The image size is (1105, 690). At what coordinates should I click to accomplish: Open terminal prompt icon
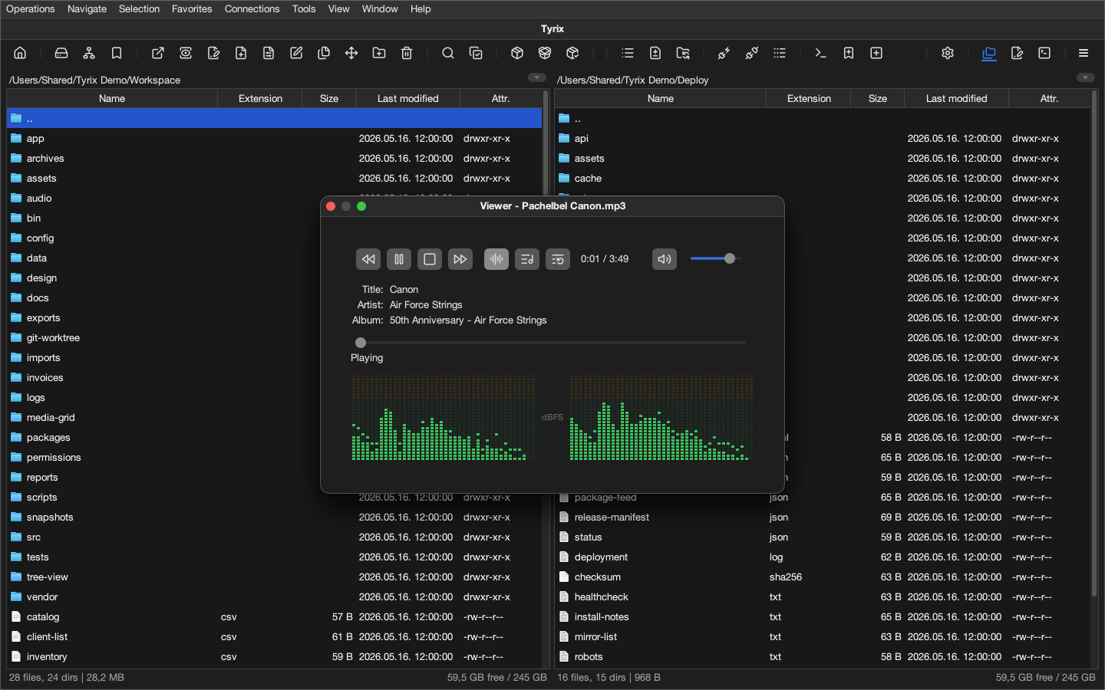tap(821, 53)
